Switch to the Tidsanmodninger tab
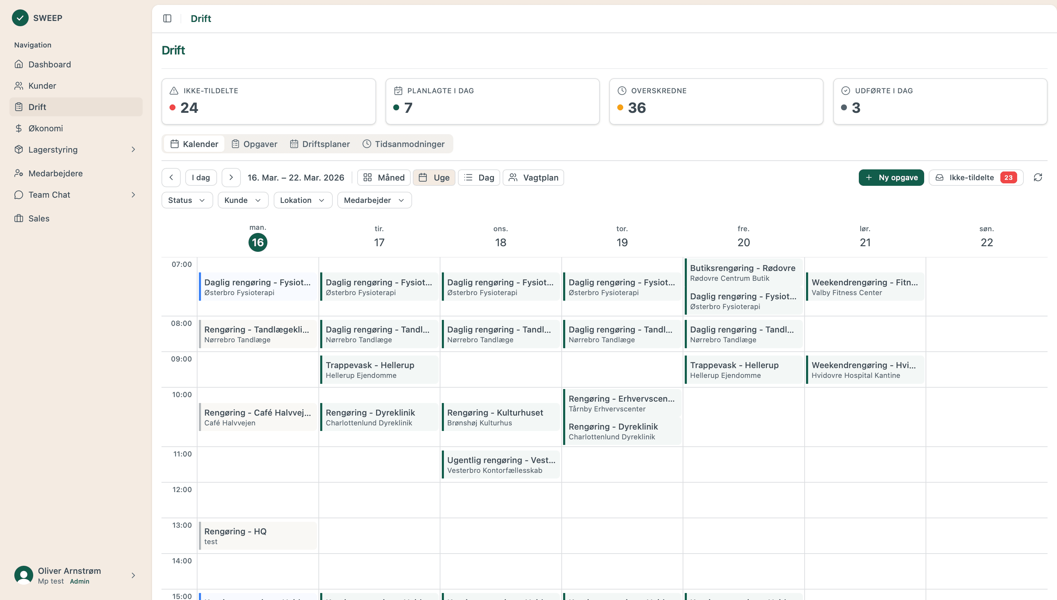The width and height of the screenshot is (1057, 600). (403, 144)
